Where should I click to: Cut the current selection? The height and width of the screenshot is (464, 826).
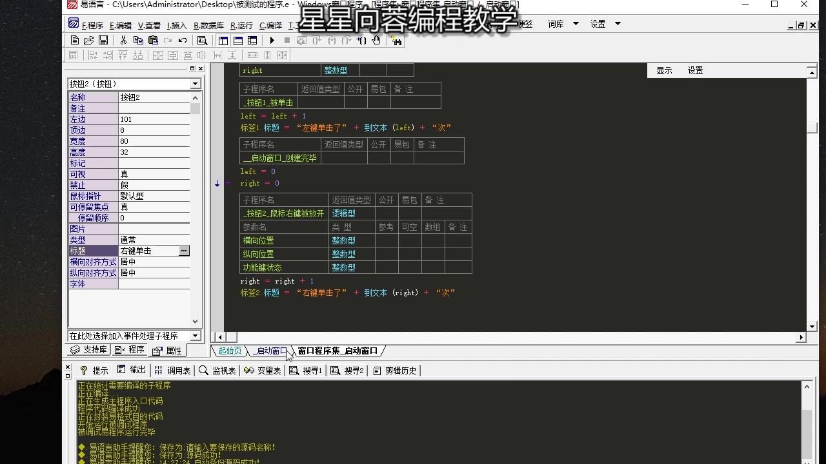[123, 40]
